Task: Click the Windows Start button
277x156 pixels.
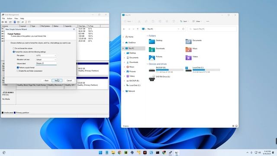Action: (100, 153)
